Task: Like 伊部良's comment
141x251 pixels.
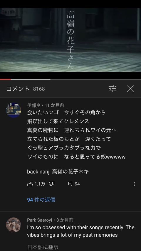Action: (30, 184)
